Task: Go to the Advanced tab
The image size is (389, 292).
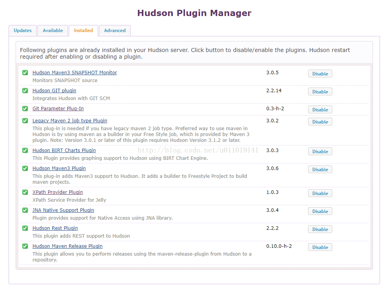Action: [x=115, y=30]
